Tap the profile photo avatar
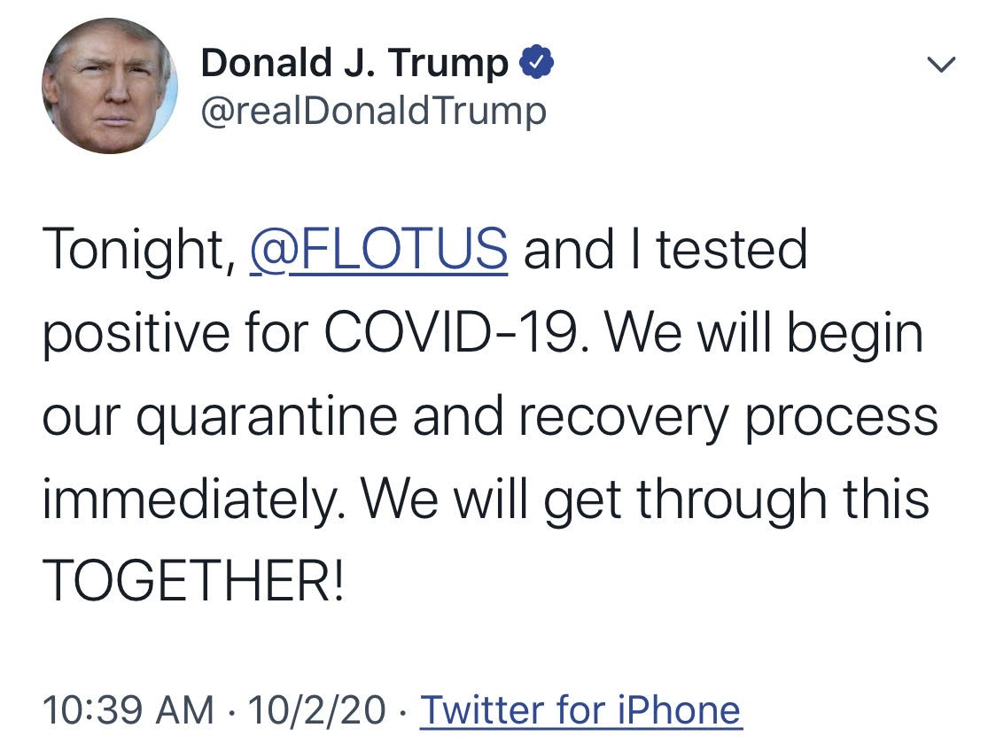The image size is (996, 751). (x=109, y=86)
